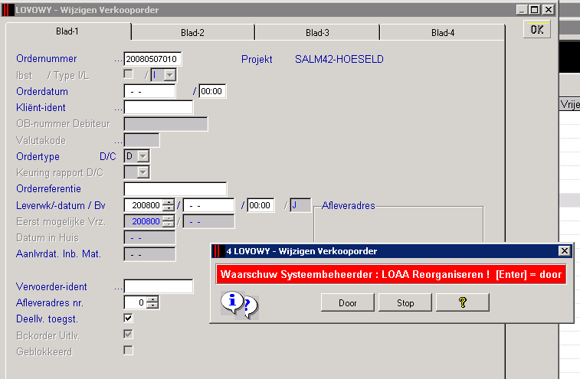
Task: Close the LOVOWY main window
Action: [x=549, y=10]
